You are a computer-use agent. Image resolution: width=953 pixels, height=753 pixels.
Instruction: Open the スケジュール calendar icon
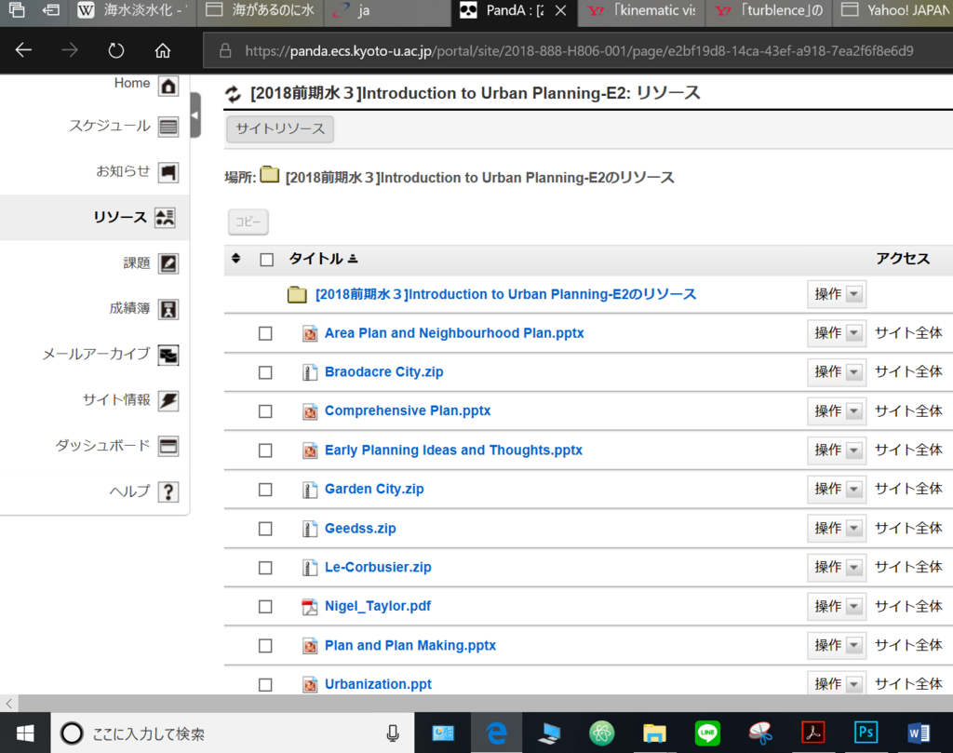coord(168,127)
